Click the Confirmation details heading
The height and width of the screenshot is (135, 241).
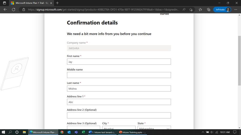point(92,23)
